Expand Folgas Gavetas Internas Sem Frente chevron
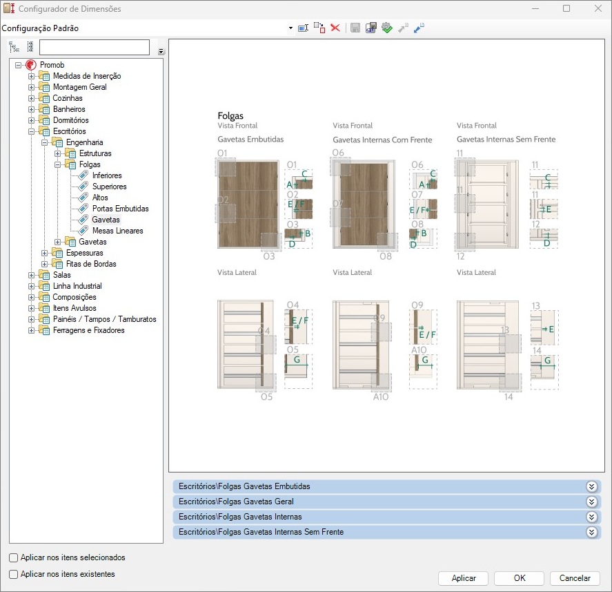 (x=592, y=532)
